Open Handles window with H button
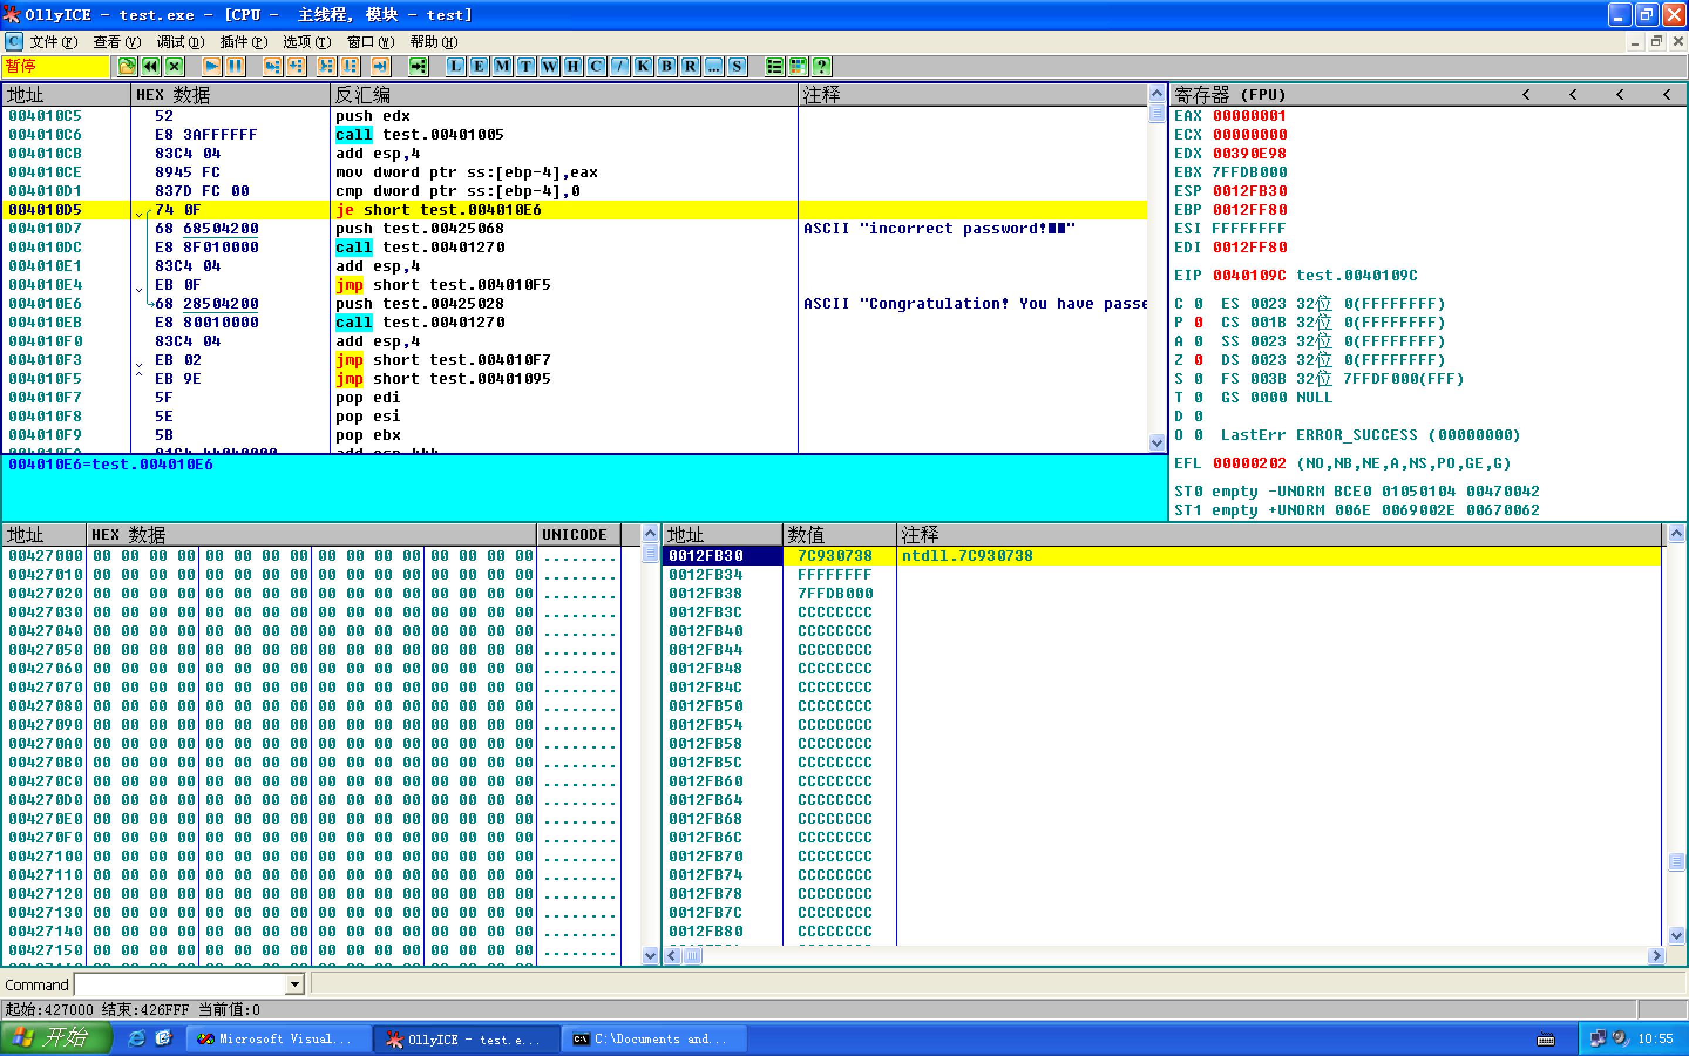Screen dimensions: 1689x1056 click(573, 66)
